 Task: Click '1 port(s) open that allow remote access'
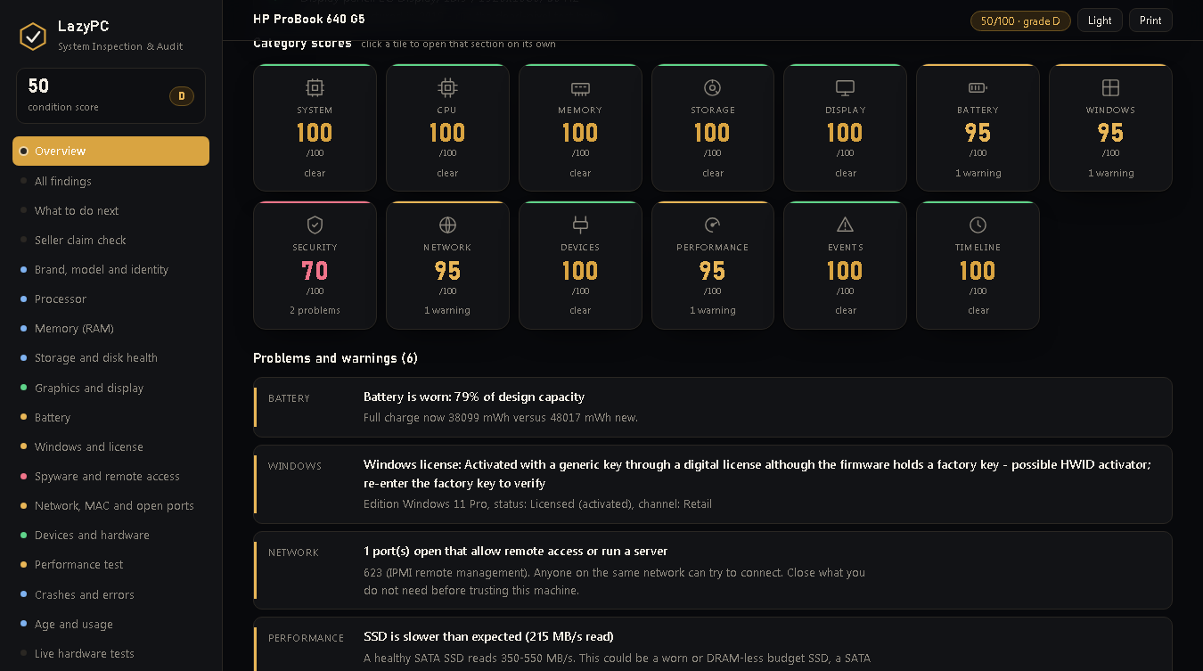click(516, 551)
